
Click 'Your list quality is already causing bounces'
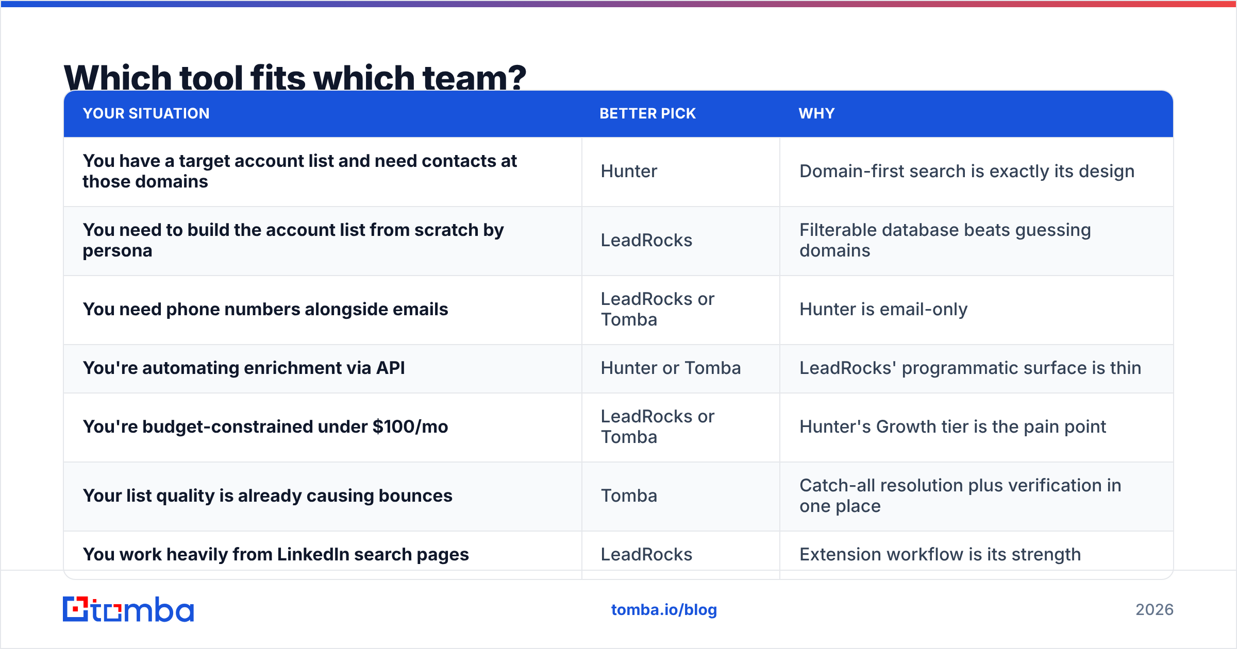268,496
